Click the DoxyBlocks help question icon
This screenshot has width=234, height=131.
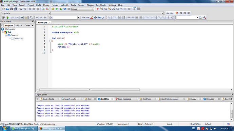click(x=26, y=18)
